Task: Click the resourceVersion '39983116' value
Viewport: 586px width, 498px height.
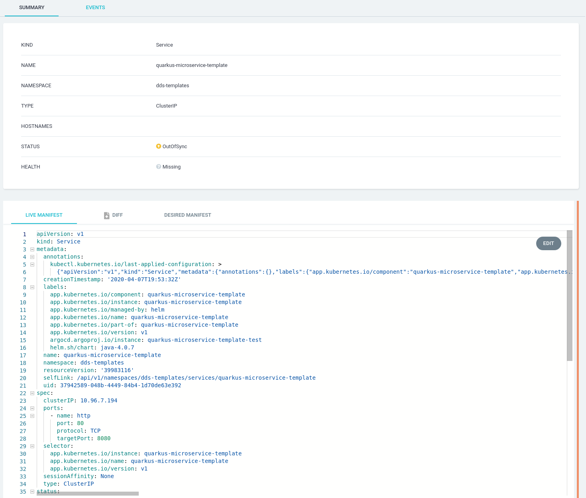Action: [x=117, y=371]
